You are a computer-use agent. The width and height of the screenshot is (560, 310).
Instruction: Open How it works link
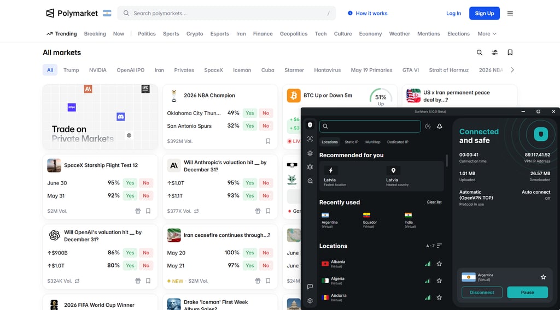coord(367,13)
